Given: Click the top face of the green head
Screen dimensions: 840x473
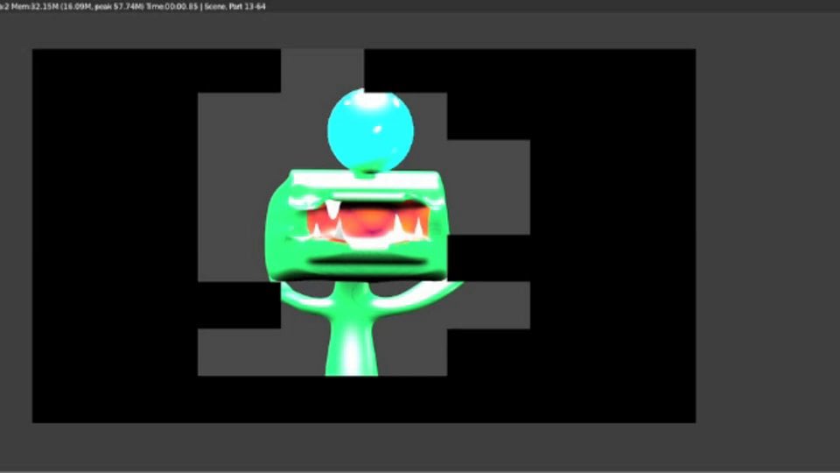Looking at the screenshot, I should coord(367,179).
